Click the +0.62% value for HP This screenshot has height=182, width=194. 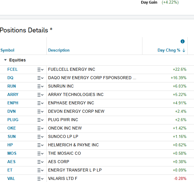point(180,145)
